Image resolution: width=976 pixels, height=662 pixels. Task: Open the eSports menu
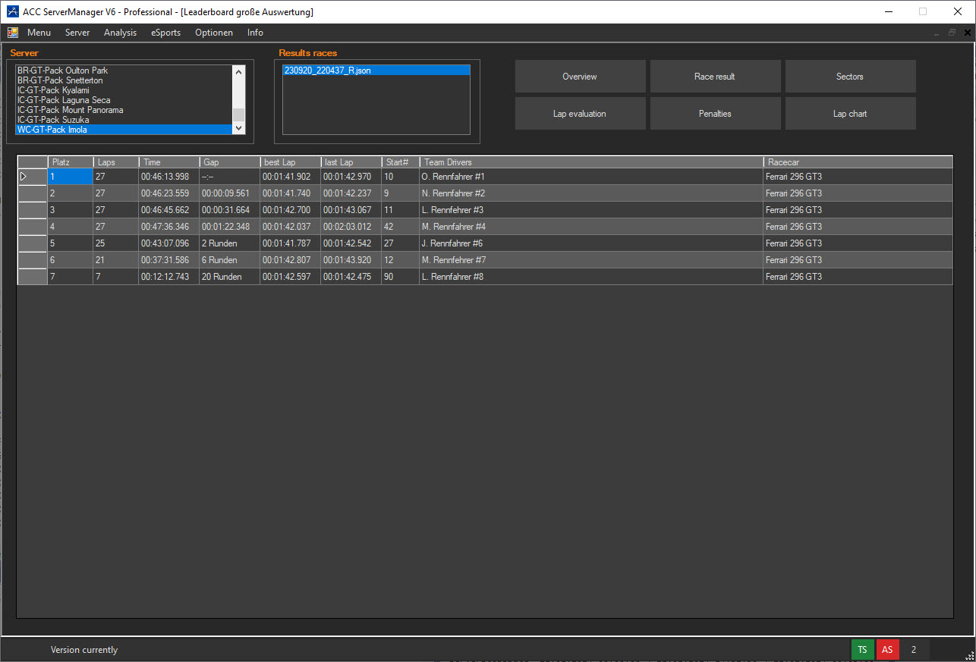165,33
